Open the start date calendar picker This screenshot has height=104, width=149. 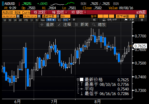coord(18,16)
